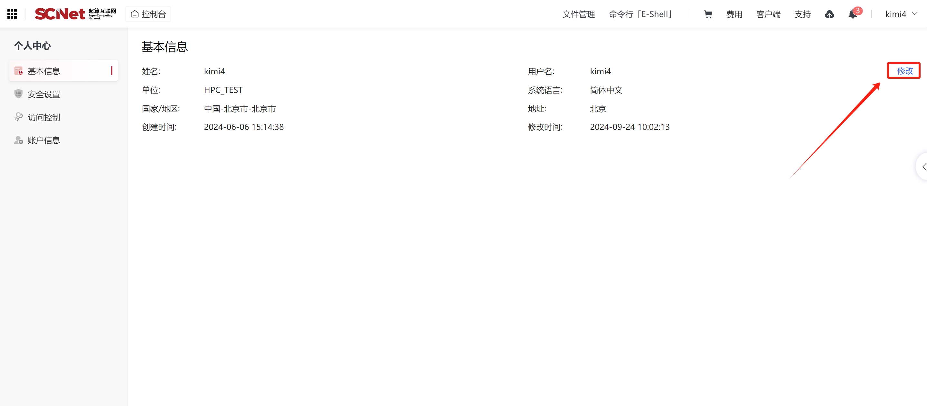Viewport: 927px width, 406px height.
Task: Click the 安全设置 shield icon
Action: (18, 94)
